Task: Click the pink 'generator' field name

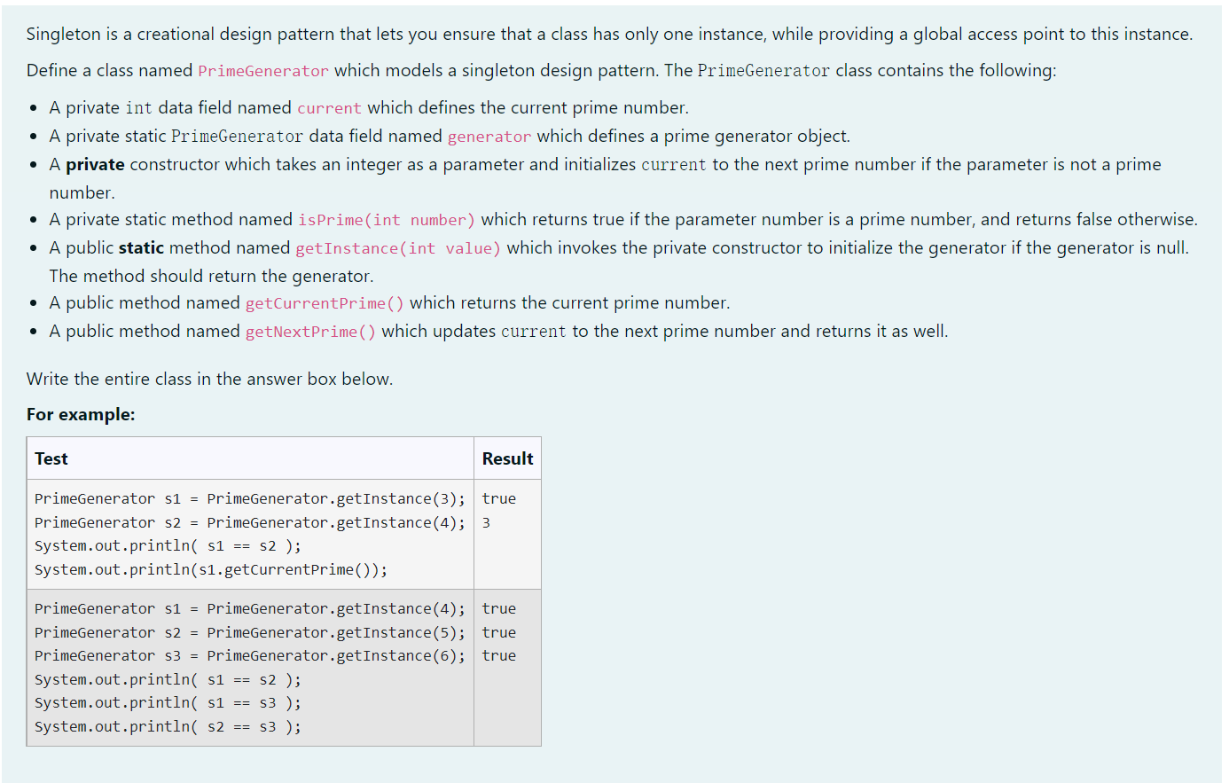Action: 489,137
